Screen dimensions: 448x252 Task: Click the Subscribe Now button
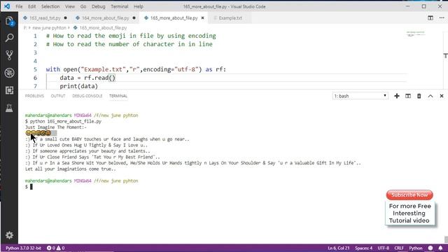[409, 195]
